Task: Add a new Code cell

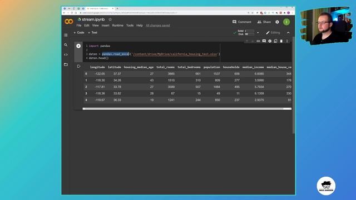Action: 79,33
